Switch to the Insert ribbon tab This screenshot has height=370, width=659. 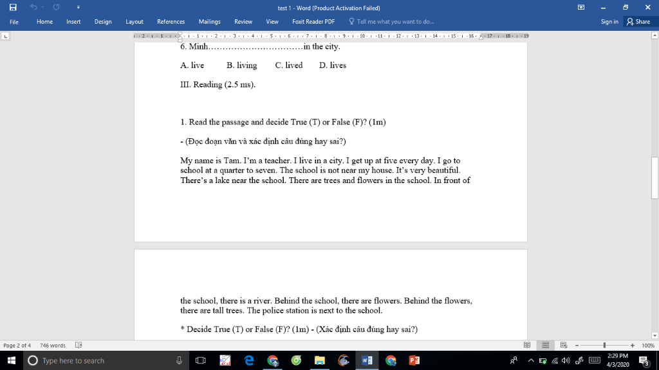click(73, 22)
